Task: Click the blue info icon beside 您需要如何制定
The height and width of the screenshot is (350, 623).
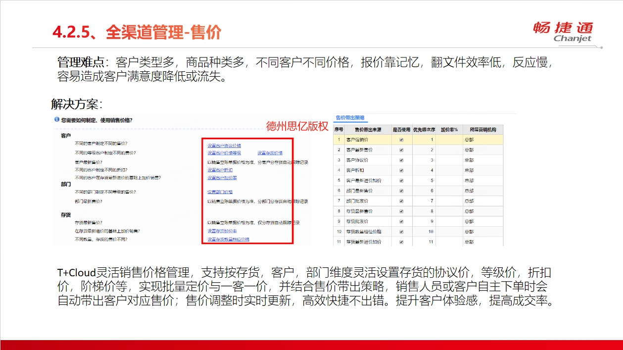Action: pyautogui.click(x=57, y=120)
